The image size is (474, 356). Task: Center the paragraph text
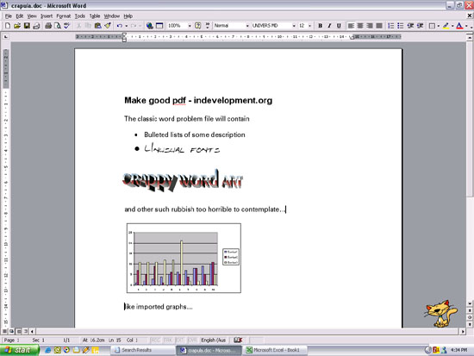(x=360, y=26)
